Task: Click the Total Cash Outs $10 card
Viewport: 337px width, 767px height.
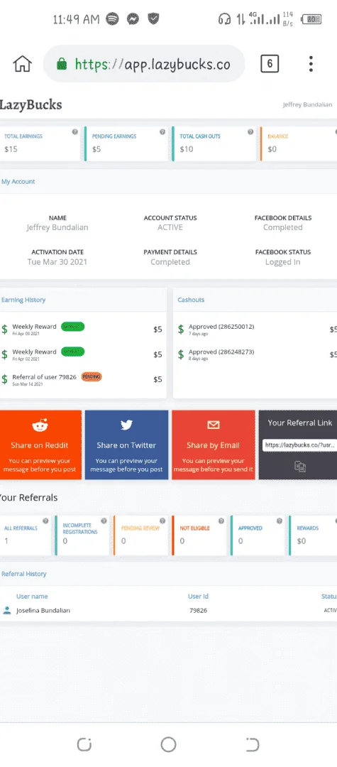Action: click(x=214, y=143)
